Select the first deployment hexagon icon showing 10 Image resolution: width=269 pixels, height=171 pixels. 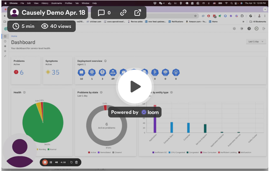[x=81, y=72]
